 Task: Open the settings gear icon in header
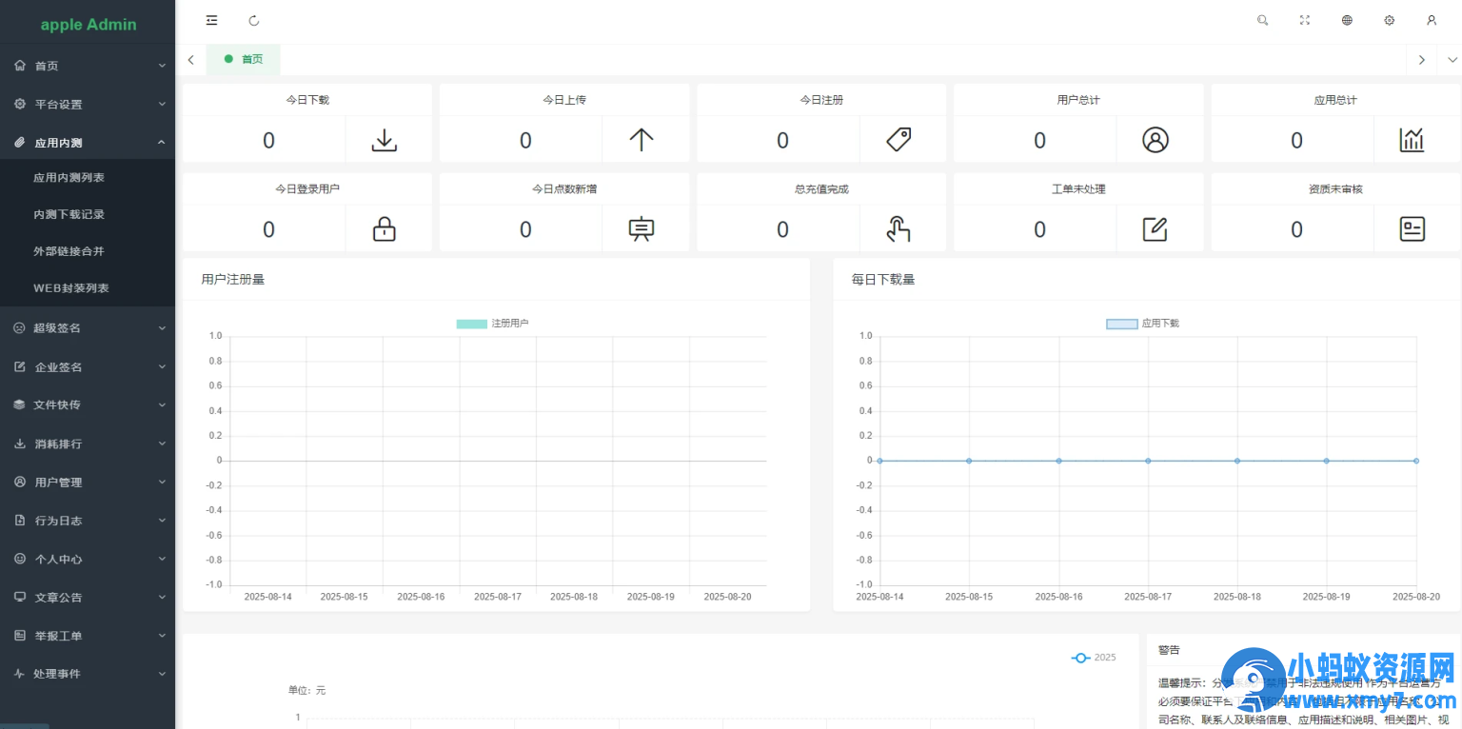[x=1390, y=20]
